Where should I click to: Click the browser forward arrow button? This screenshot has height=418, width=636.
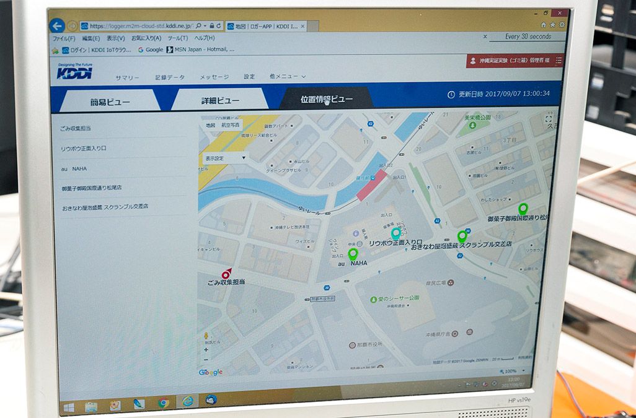coord(72,27)
